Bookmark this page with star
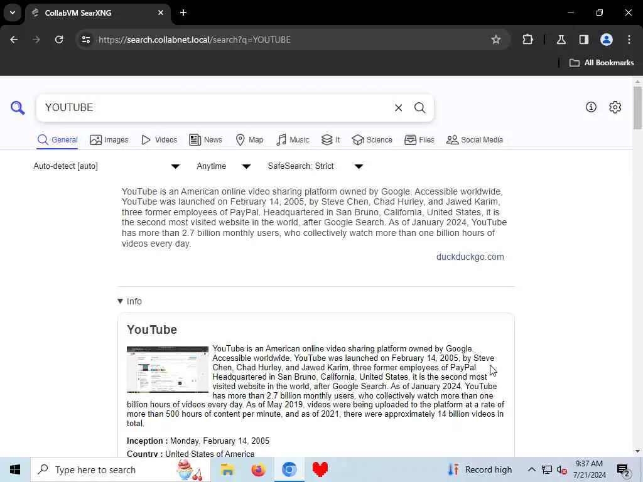Image resolution: width=643 pixels, height=482 pixels. point(496,40)
